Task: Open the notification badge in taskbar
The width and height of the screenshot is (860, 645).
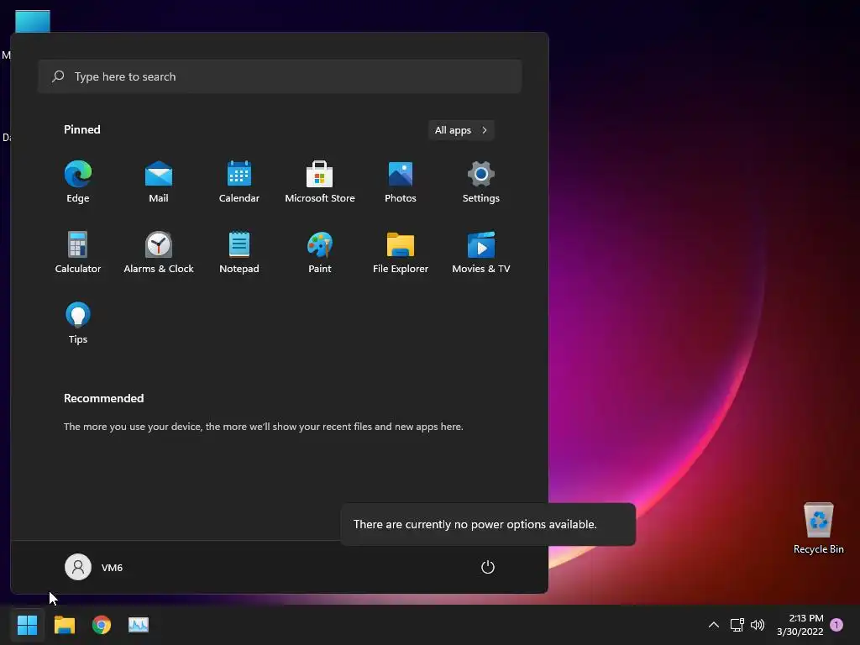Action: 836,625
